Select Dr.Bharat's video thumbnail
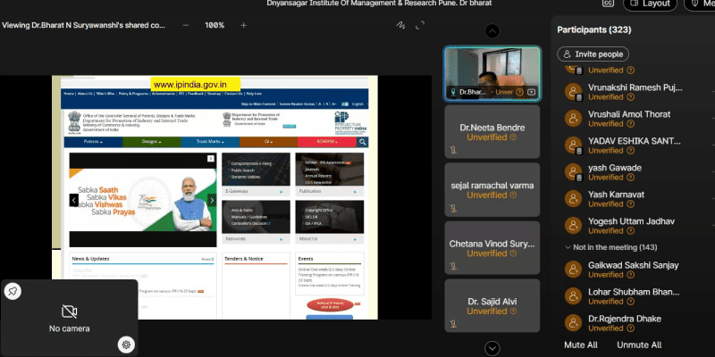Image resolution: width=715 pixels, height=357 pixels. 492,73
